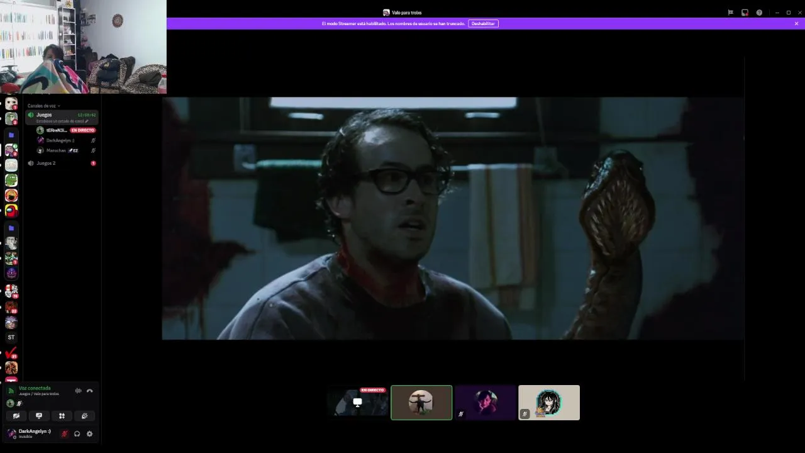
Task: Open the activities four-squares button
Action: [62, 416]
